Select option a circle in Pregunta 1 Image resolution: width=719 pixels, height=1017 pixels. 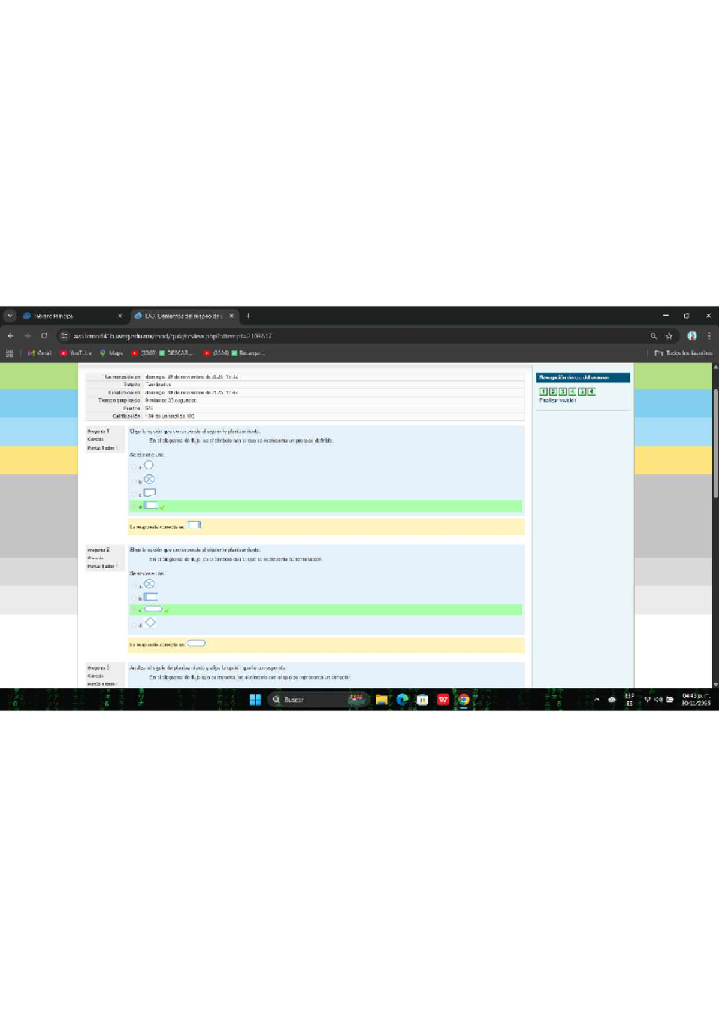point(134,467)
